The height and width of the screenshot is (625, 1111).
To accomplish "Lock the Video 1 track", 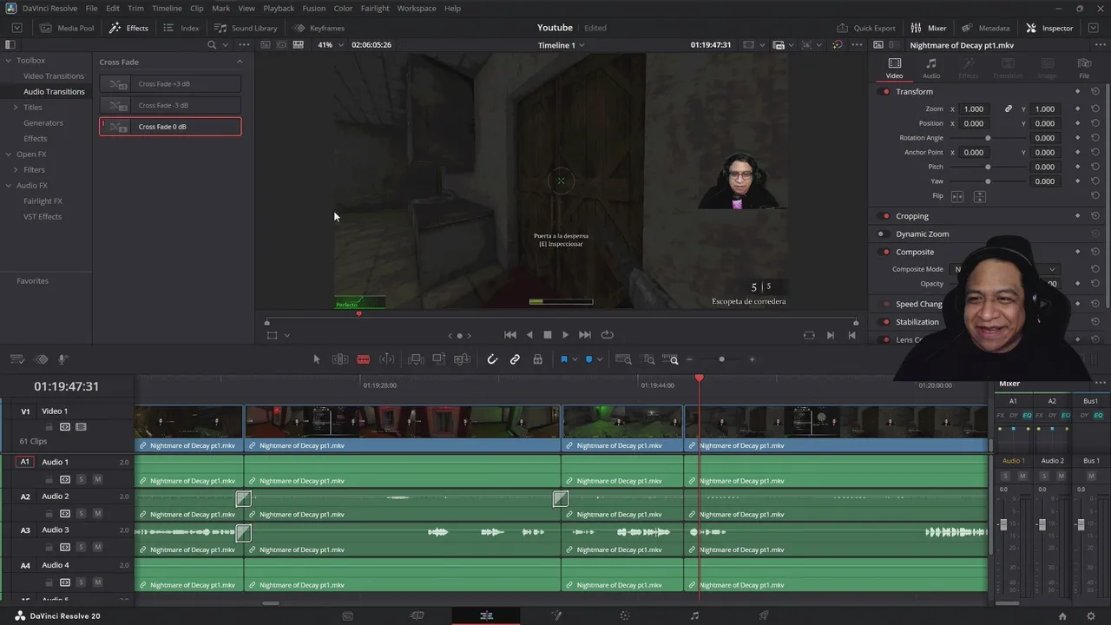I will (49, 427).
